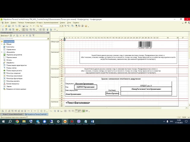This screenshot has width=190, height=142.
Task: Click the barcode image in the template
Action: 145,45
